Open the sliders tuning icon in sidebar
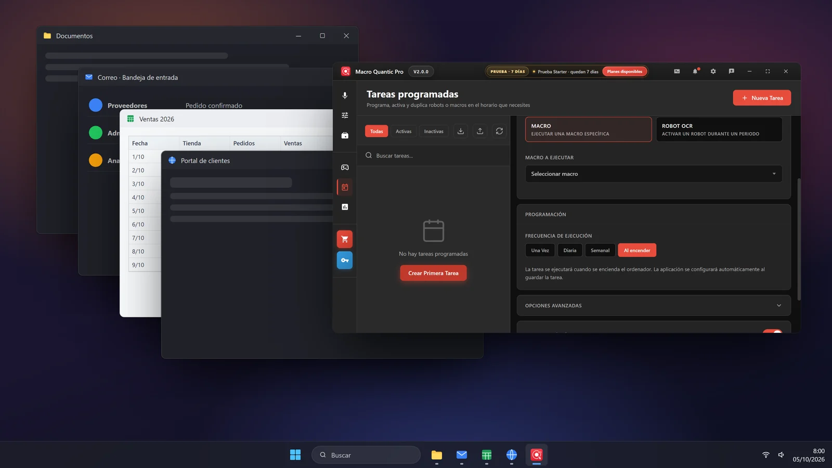The image size is (832, 468). click(345, 115)
